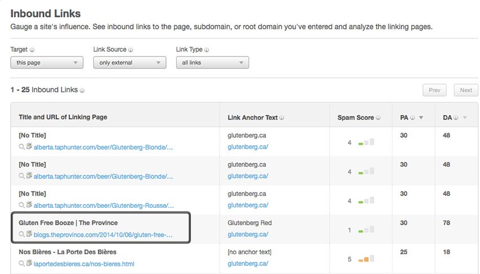
Task: Open the Target dropdown showing this page
Action: [x=47, y=63]
